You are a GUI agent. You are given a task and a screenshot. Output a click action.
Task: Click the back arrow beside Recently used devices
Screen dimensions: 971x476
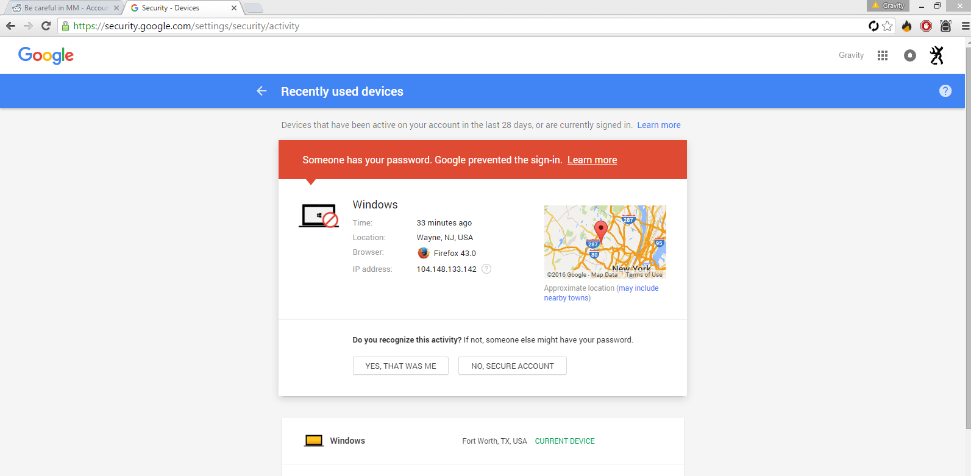[261, 91]
